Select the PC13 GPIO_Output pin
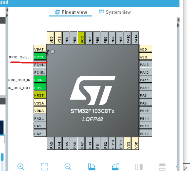 (x=40, y=56)
